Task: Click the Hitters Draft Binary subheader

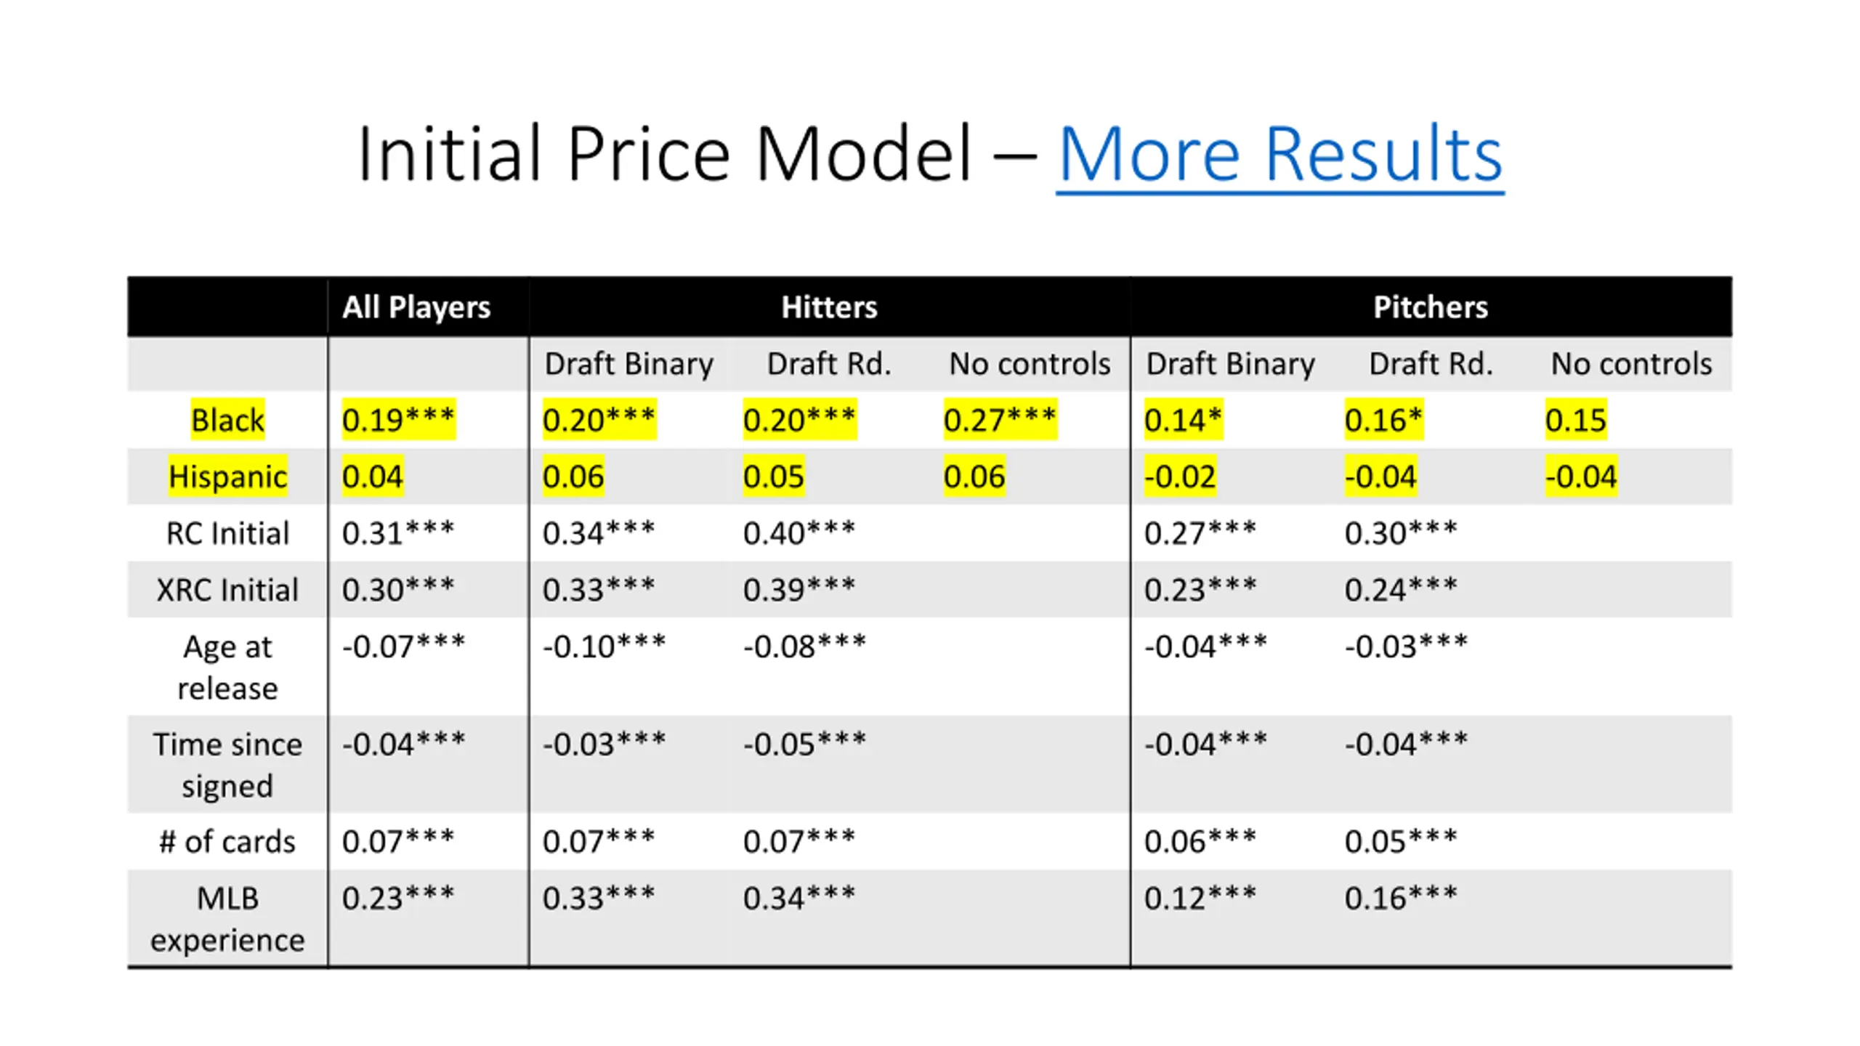Action: point(629,363)
